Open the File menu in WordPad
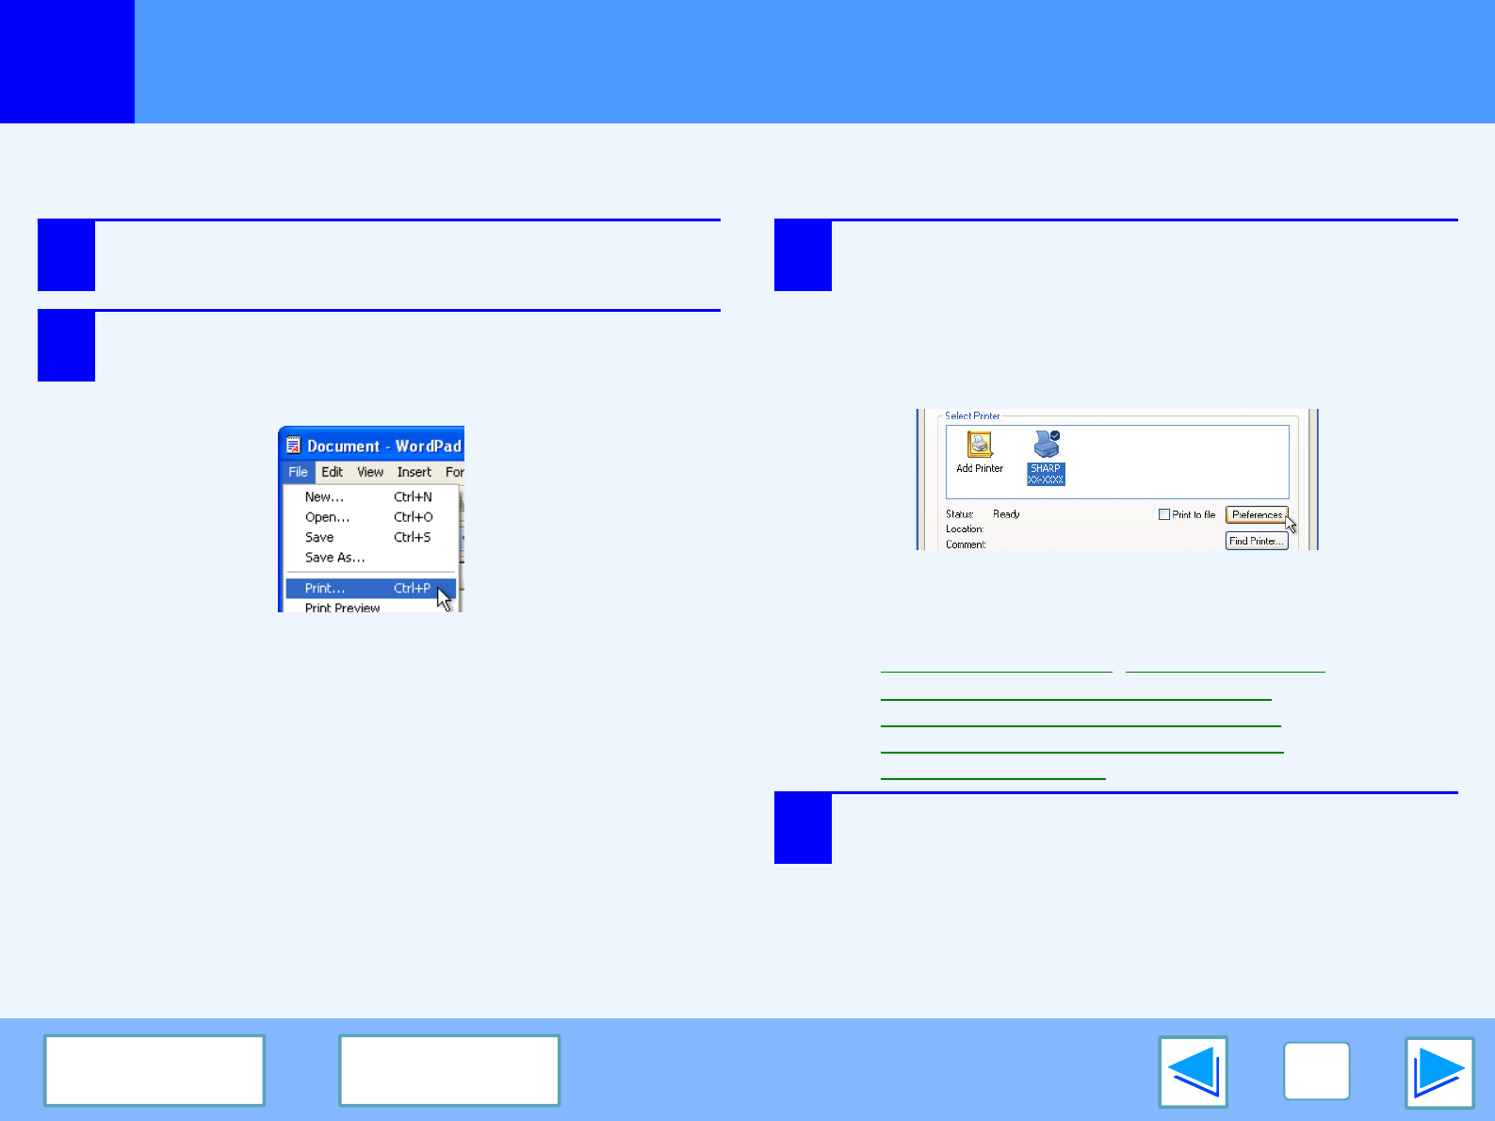This screenshot has height=1121, width=1495. point(298,472)
